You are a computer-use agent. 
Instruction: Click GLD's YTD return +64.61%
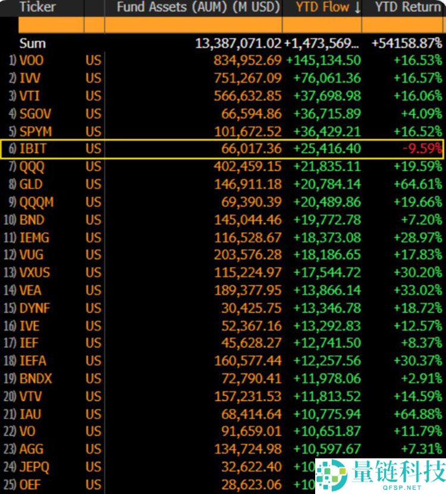(x=418, y=184)
